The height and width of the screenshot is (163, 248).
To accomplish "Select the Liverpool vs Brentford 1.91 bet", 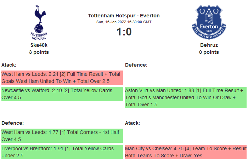I will click(62, 152).
